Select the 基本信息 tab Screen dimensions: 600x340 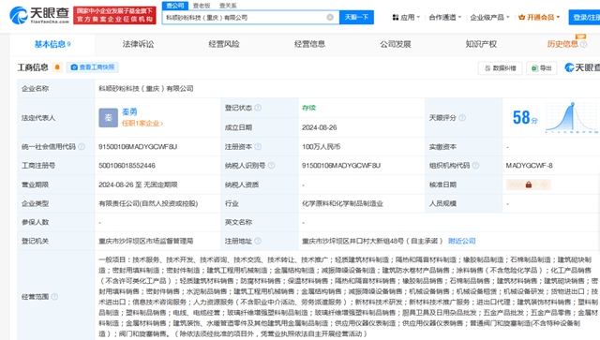(x=52, y=44)
